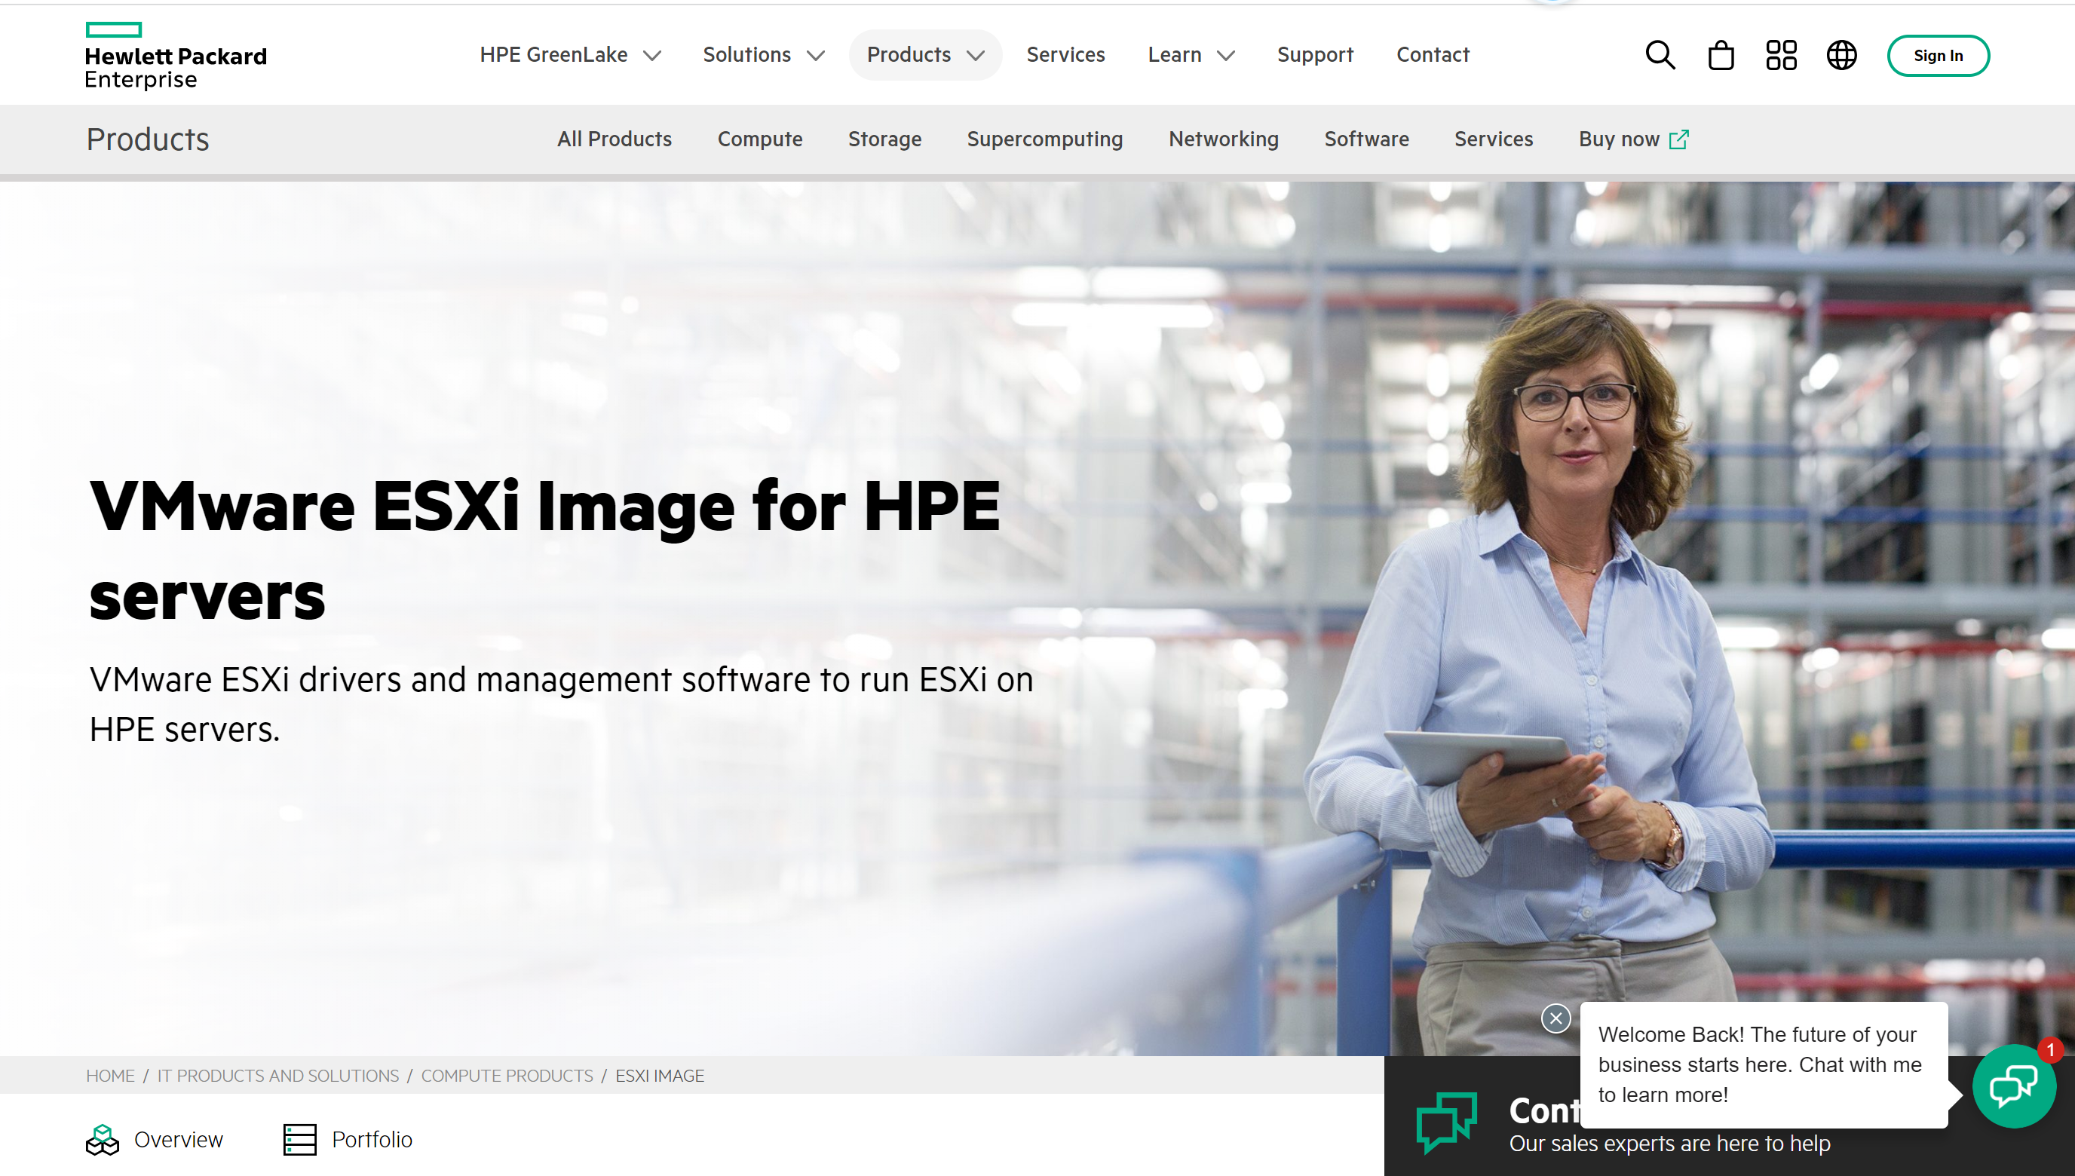Expand the Products menu chevron

pos(976,55)
